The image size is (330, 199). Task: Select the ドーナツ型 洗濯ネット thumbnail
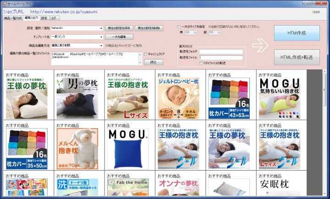pos(77,187)
